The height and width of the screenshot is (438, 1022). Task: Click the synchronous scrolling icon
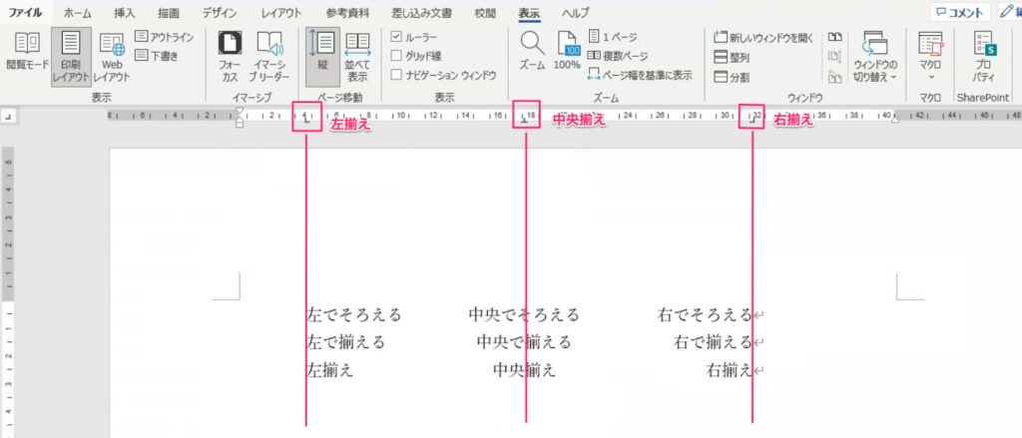(835, 57)
